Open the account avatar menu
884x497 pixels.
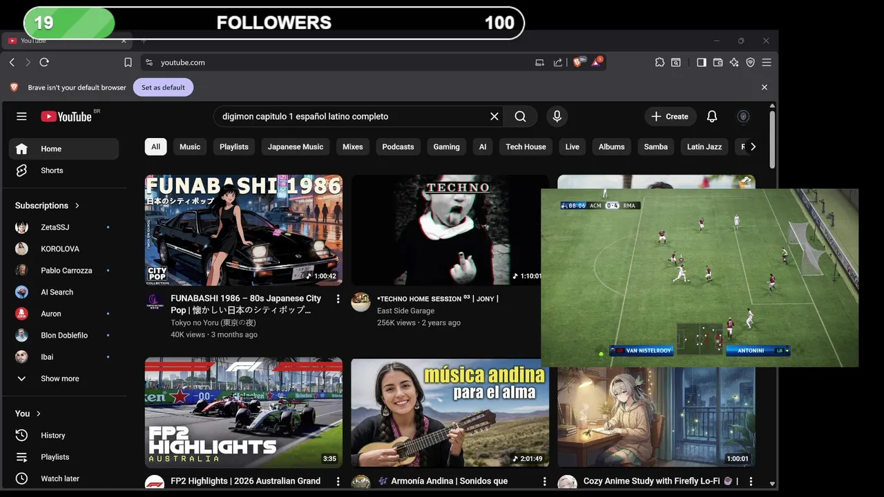(x=744, y=117)
